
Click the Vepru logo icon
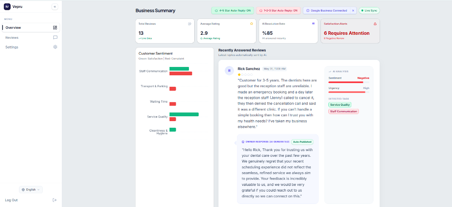[7, 7]
